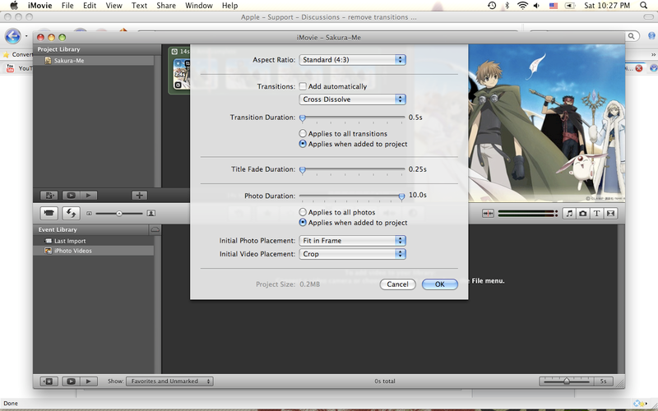Open Aspect Ratio Standard (4:3) dropdown

[x=352, y=59]
